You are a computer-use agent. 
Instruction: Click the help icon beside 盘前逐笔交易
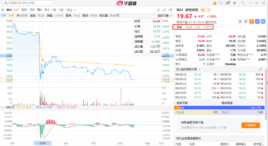click(x=178, y=69)
